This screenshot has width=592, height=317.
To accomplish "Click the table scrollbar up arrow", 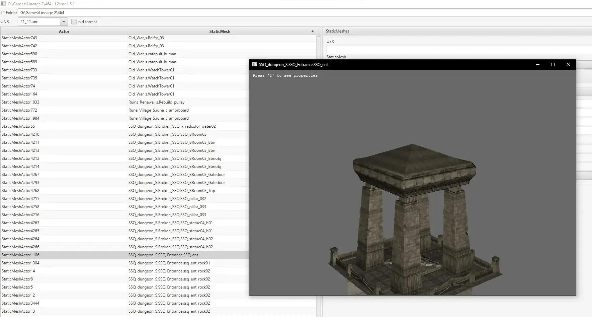I will tap(319, 37).
